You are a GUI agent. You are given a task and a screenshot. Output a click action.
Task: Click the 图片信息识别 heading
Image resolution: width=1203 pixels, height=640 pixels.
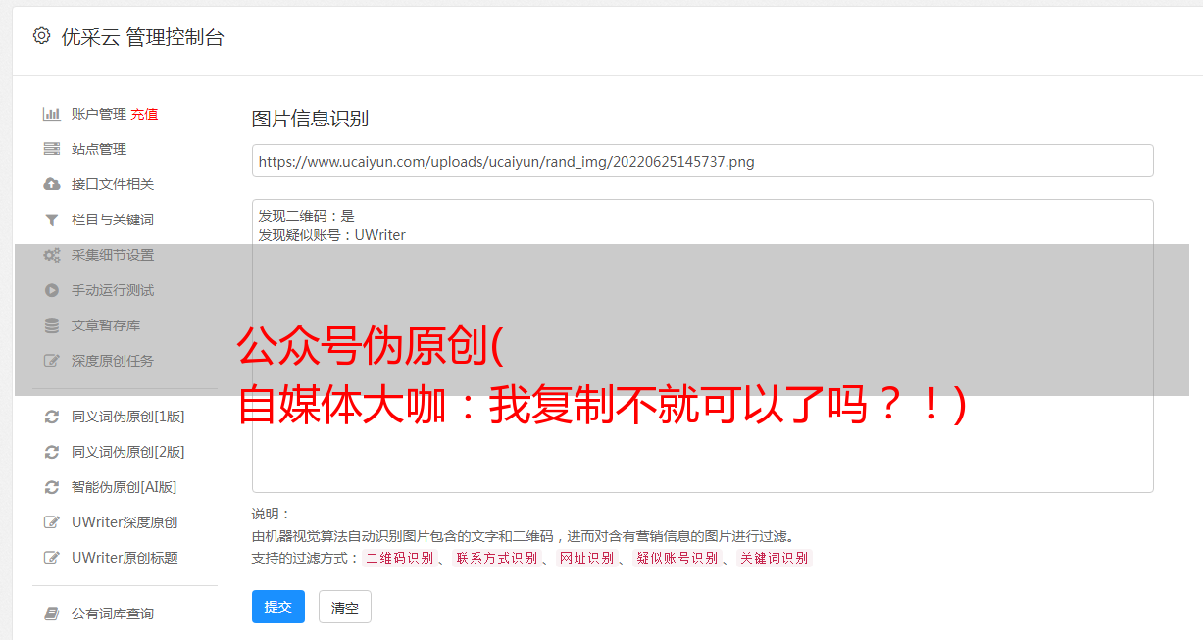tap(310, 119)
